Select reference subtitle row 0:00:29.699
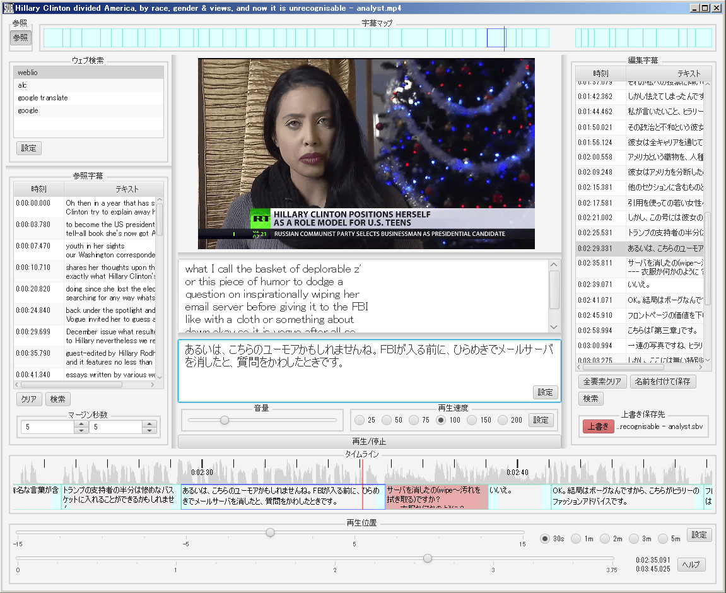This screenshot has height=593, width=726. point(86,336)
